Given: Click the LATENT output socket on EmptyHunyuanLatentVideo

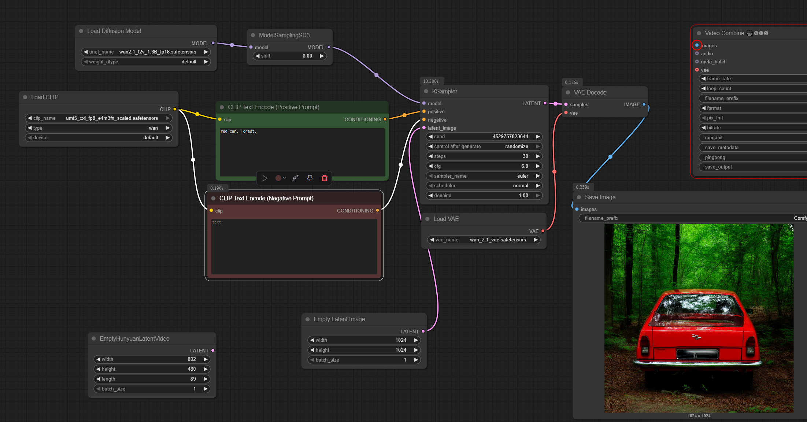Looking at the screenshot, I should coord(213,351).
